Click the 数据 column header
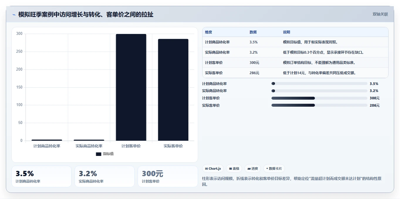Image resolution: width=400 pixels, height=199 pixels. point(253,32)
